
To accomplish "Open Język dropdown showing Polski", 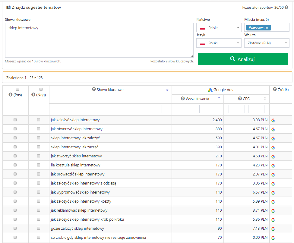I will pos(219,43).
